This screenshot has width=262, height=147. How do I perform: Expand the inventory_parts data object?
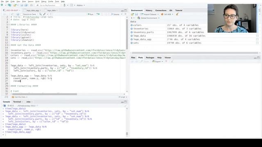tap(132, 32)
